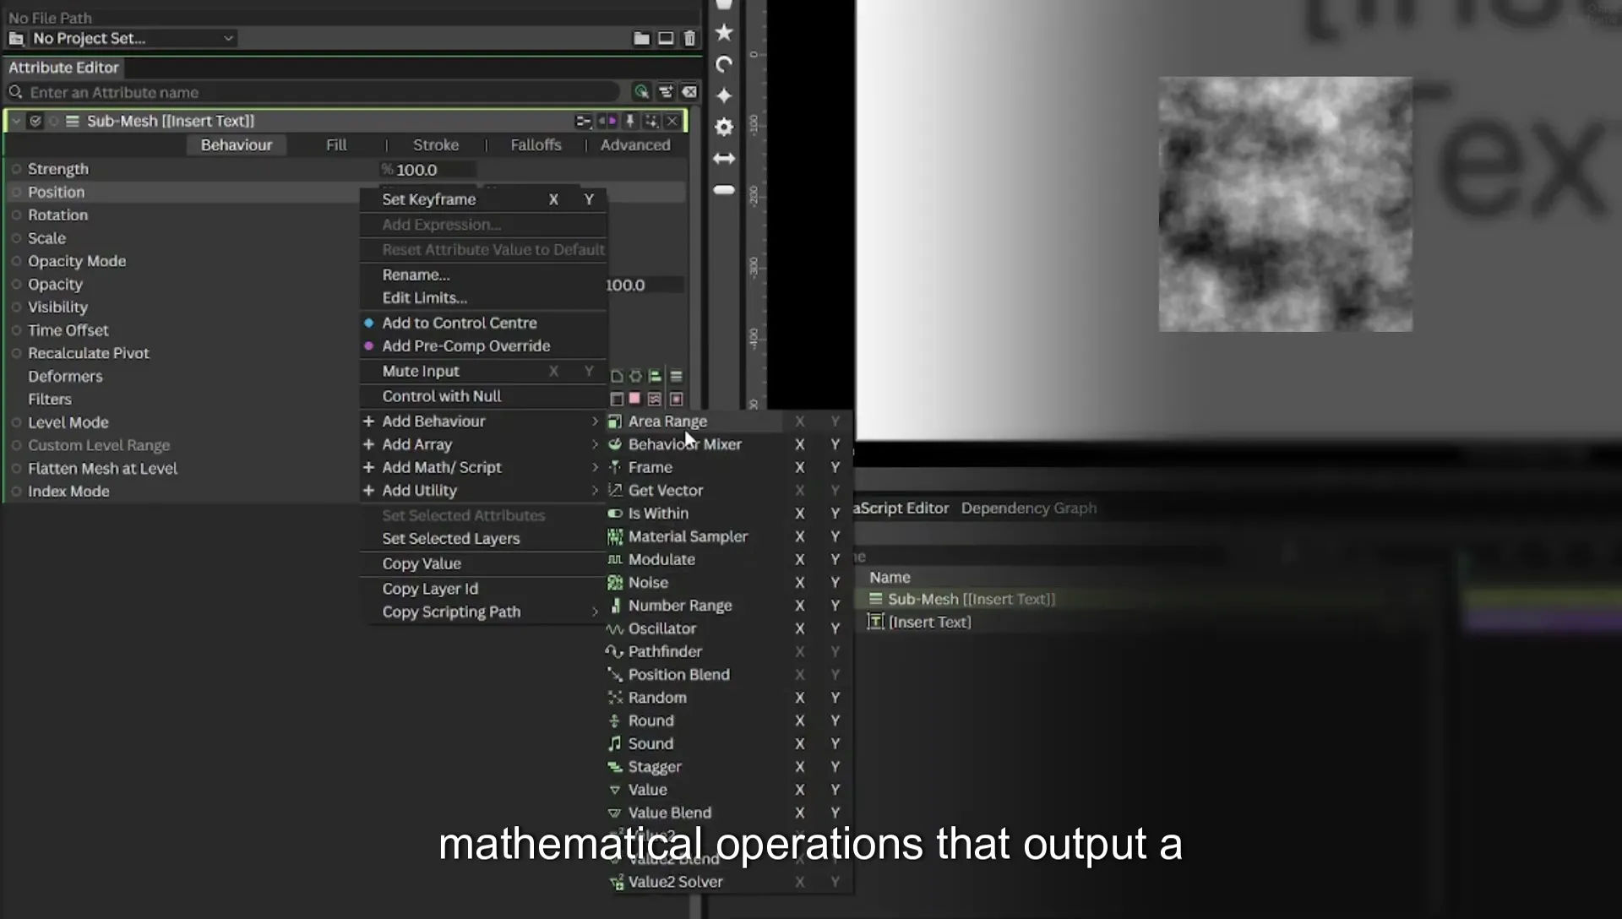Screen dimensions: 1622x919
Task: Click the double-headed arrow tool icon
Action: click(x=724, y=158)
